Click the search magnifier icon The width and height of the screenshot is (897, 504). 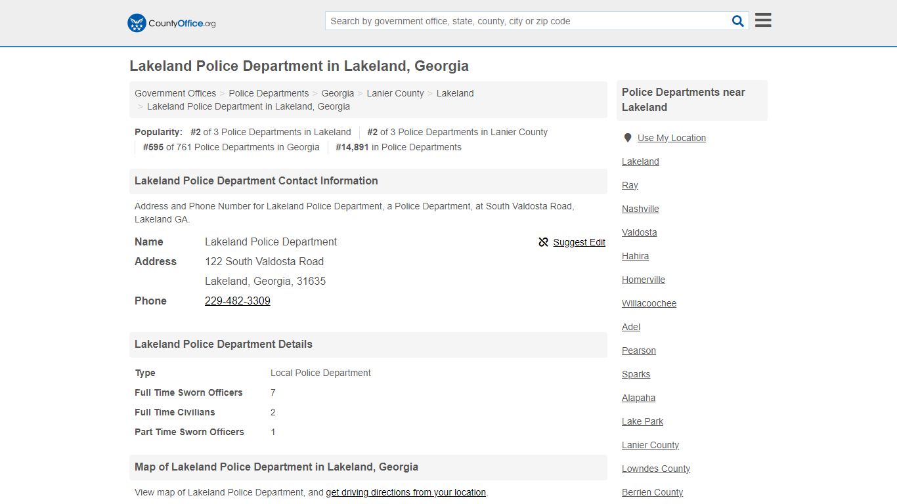coord(738,21)
